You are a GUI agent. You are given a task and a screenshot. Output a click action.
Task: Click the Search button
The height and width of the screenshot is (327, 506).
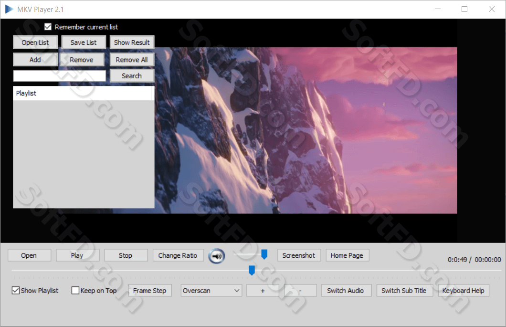(132, 76)
